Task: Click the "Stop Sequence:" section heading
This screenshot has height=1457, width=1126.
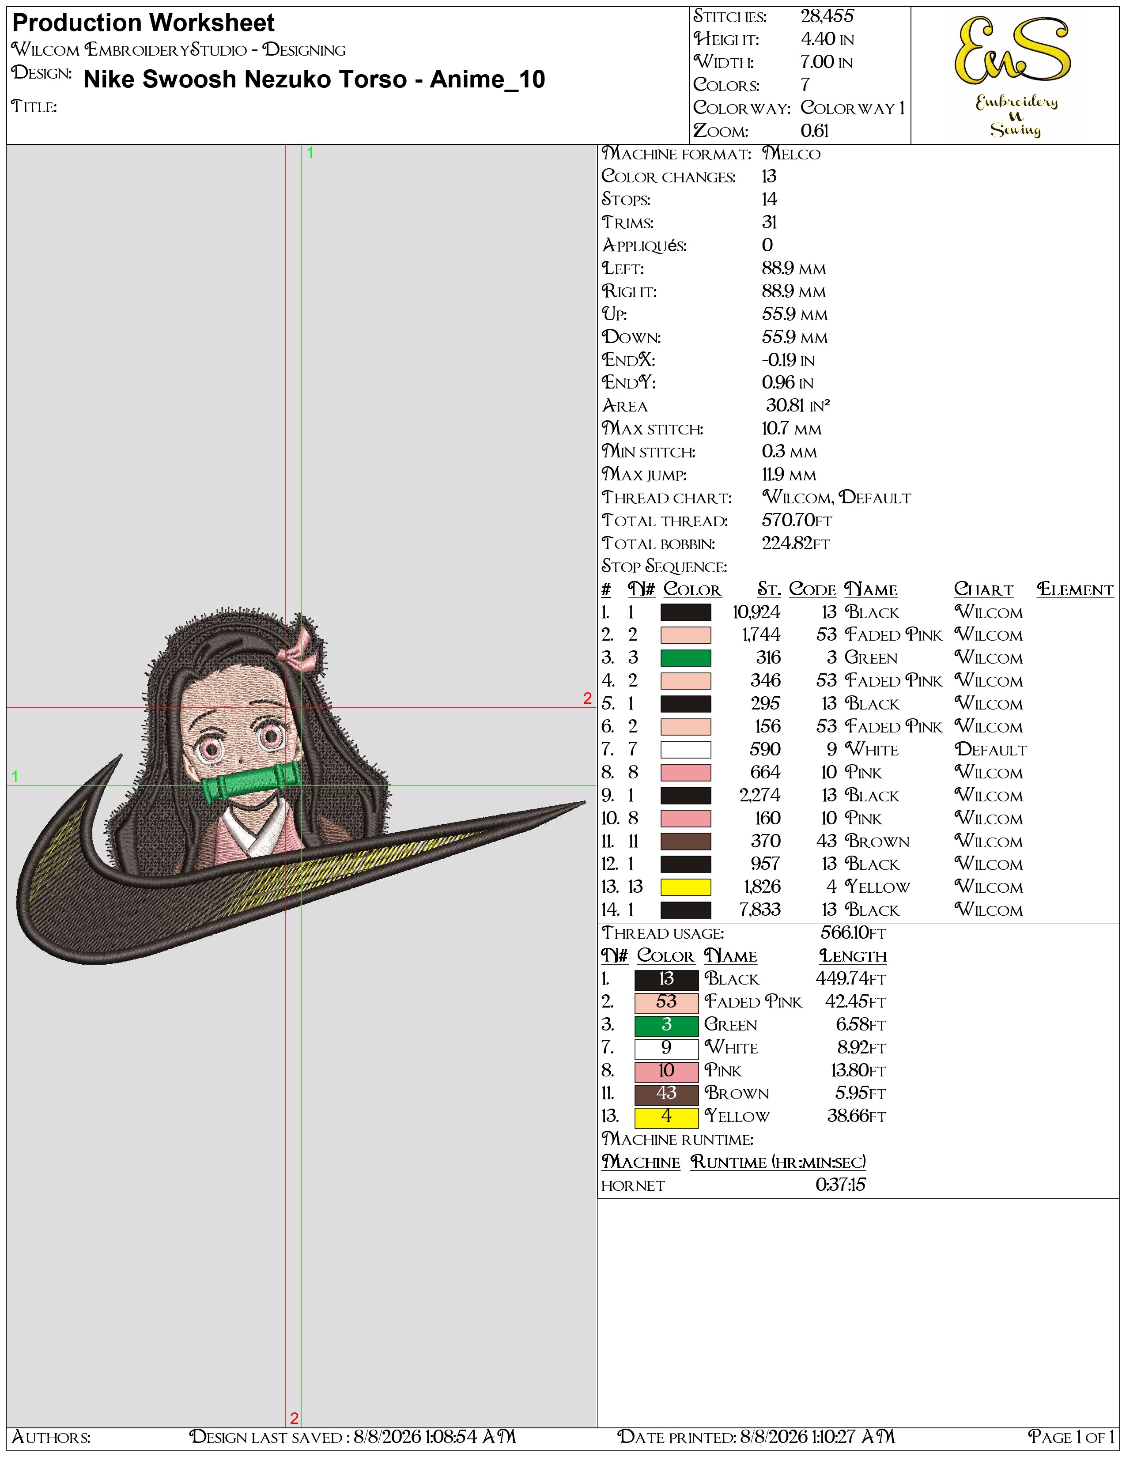Action: pos(665,567)
